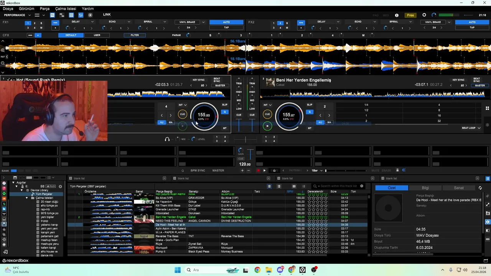Toggle MT master tempo on deck 2

310,128
